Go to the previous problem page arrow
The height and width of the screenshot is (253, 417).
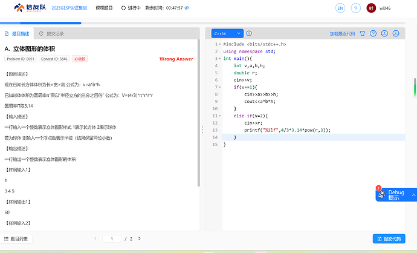(95, 238)
